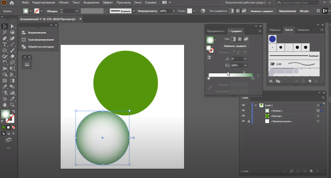Screen dimensions: 331x178
Task: Open the gradient angle dropdown
Action: [x=245, y=59]
